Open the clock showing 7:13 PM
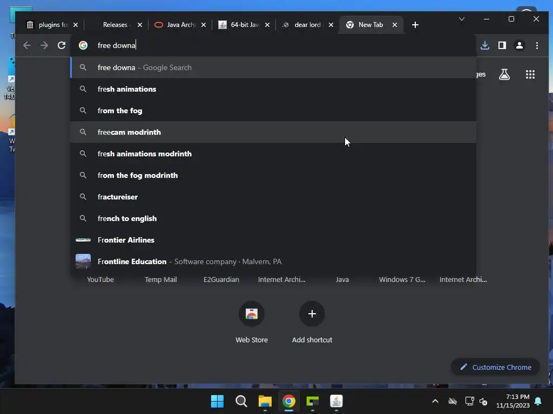Viewport: 553px width, 414px height. (x=513, y=401)
